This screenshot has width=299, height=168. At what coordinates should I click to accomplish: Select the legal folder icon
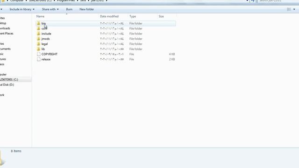point(38,44)
